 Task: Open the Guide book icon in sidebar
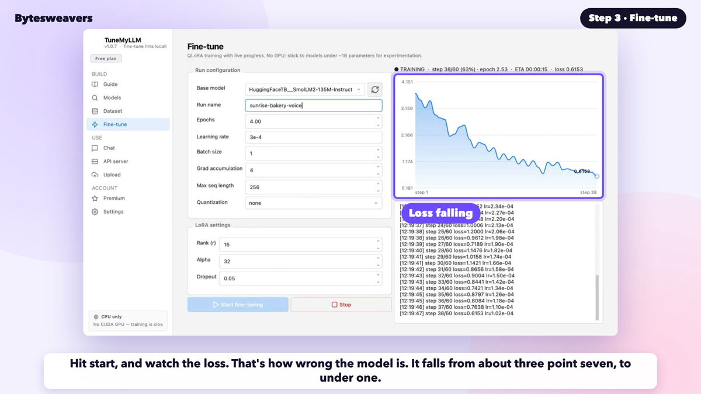[x=95, y=85]
